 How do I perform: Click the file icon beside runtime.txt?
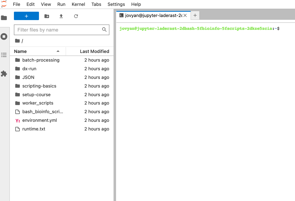(18, 129)
